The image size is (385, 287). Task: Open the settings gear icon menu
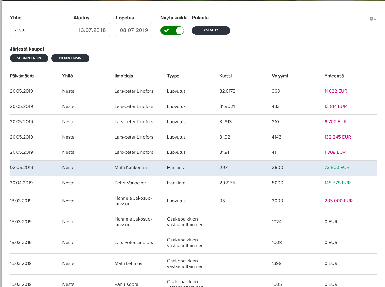click(372, 19)
